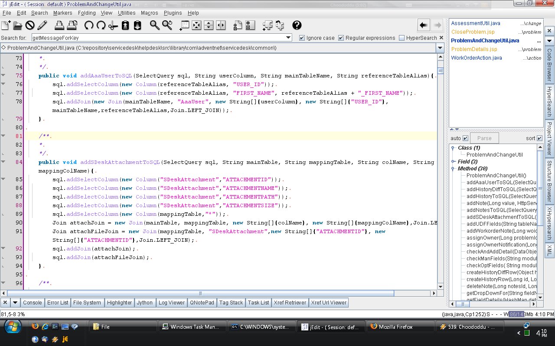Switch to the Error List tab
Viewport: 555px width, 346px height.
click(58, 303)
